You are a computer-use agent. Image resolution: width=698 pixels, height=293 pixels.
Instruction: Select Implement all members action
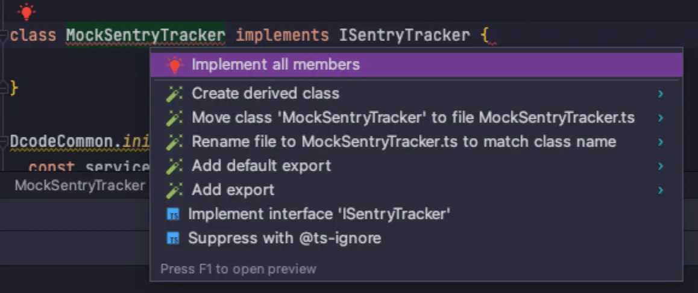pyautogui.click(x=275, y=65)
